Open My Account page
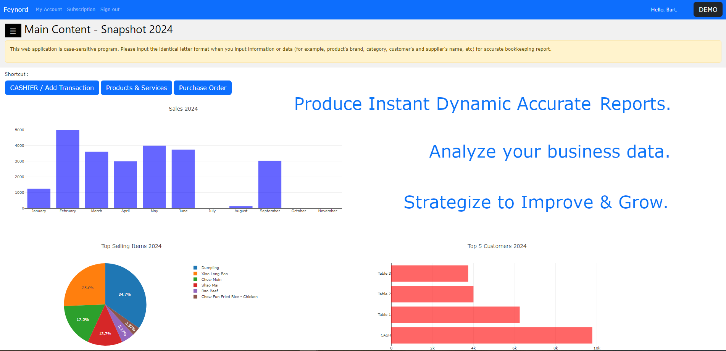Image resolution: width=726 pixels, height=351 pixels. coord(49,10)
